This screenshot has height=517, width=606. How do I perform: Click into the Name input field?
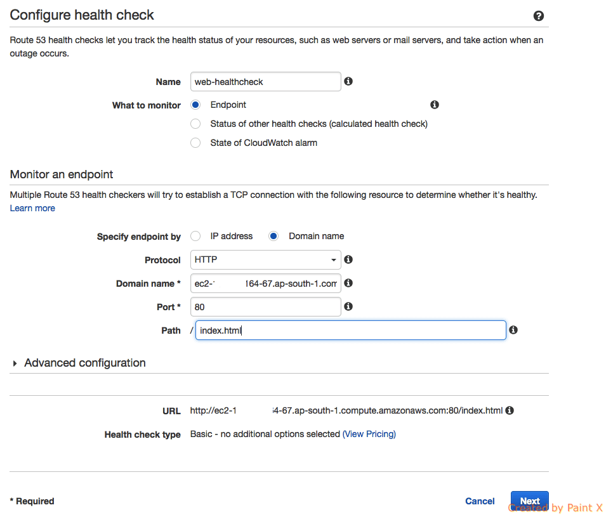(265, 82)
